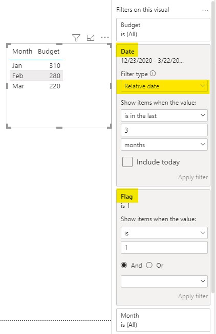Screen dimensions: 216x334
Task: Open the Flag condition 'is' dropdown
Action: [164, 233]
